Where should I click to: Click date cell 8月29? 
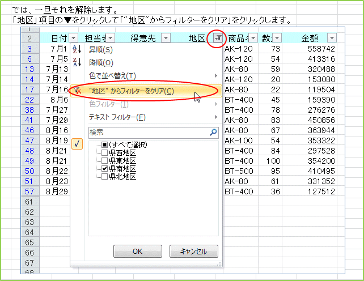click(55, 191)
